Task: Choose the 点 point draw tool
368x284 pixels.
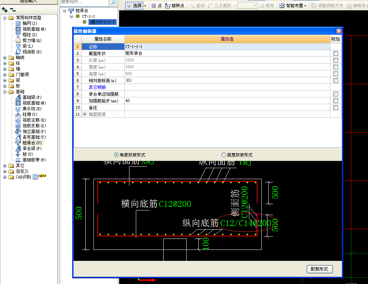Action: tap(156, 6)
